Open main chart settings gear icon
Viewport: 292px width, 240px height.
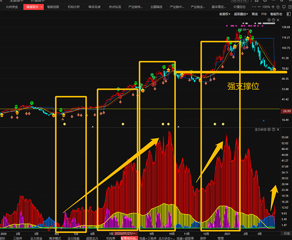pos(269,20)
